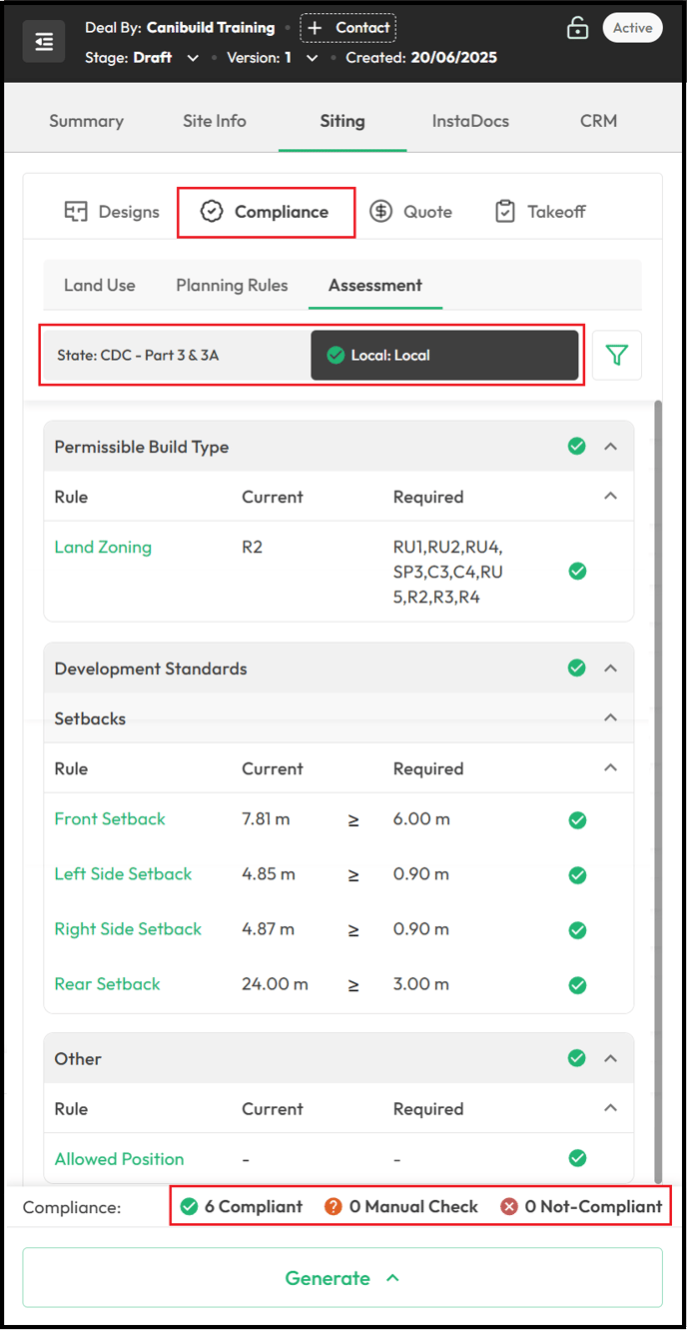Click the orange Manual Check question icon
Screen dimensions: 687x1330
pyautogui.click(x=334, y=1207)
